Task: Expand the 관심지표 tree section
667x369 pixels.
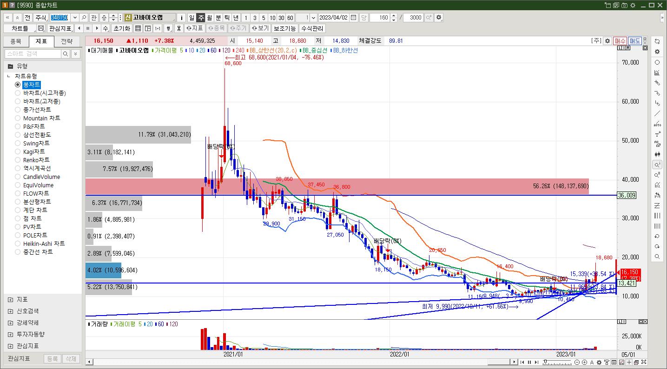Action: (x=10, y=346)
